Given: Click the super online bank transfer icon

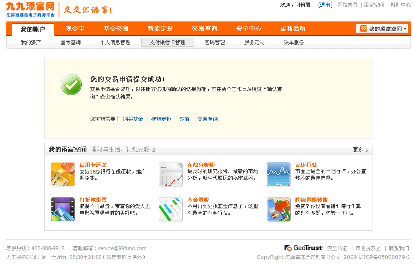Looking at the screenshot, I should click(x=279, y=209).
